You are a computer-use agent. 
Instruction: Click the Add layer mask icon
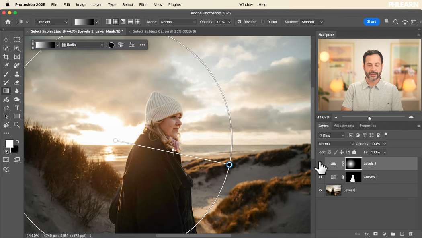375,234
